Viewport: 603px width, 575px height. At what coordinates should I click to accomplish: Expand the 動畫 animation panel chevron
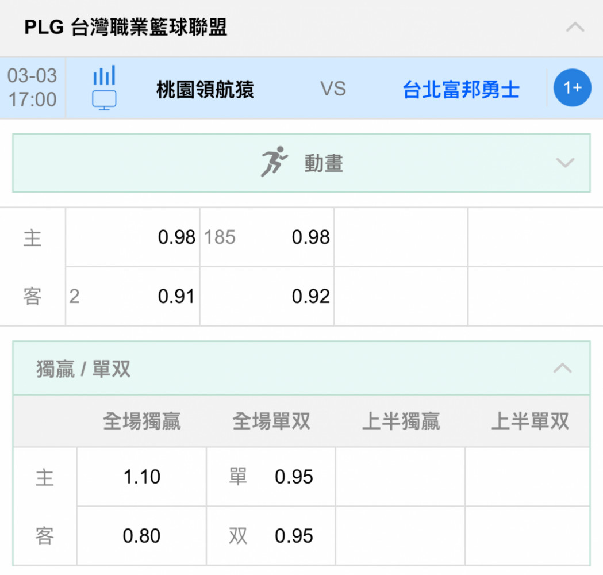(565, 163)
